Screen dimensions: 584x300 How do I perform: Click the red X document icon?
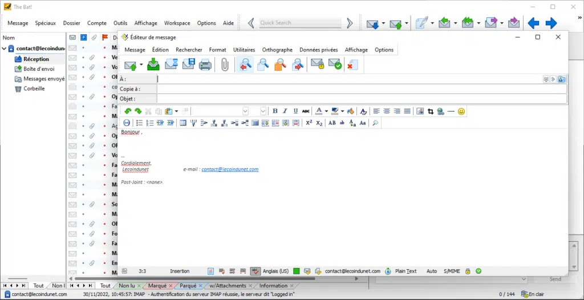(352, 65)
